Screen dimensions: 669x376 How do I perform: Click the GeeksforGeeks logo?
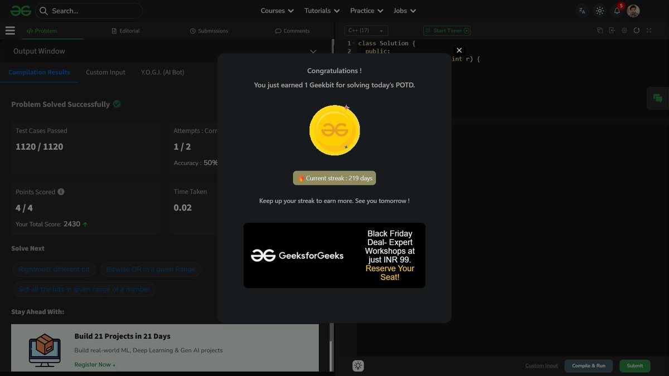coord(20,10)
